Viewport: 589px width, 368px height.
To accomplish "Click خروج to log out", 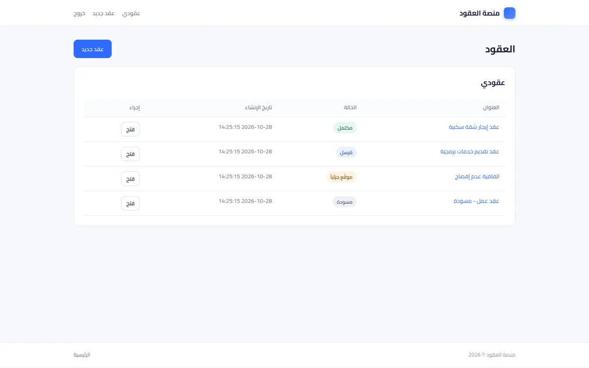I will click(x=80, y=13).
